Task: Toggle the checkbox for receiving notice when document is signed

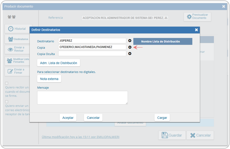Action: coord(7,83)
